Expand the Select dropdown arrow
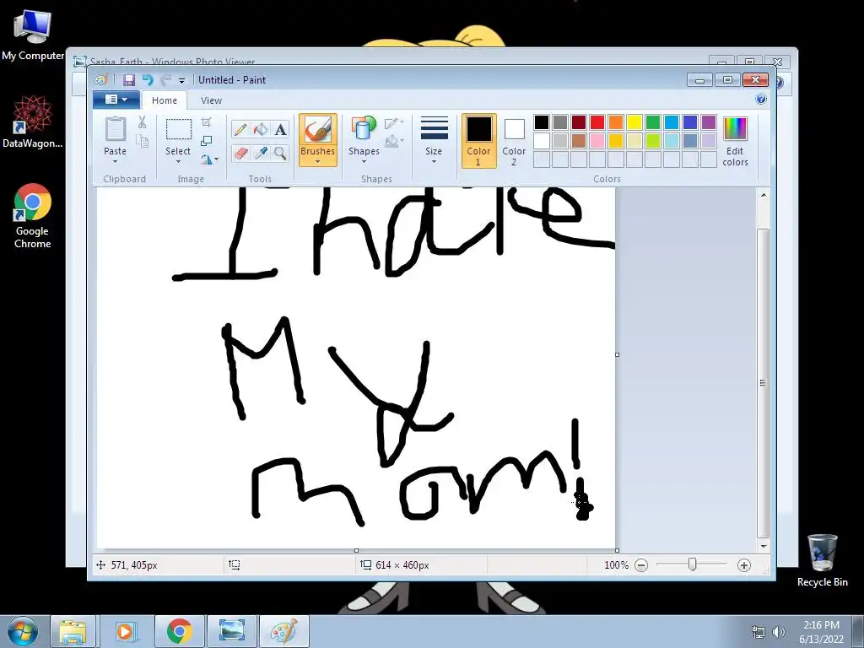Image resolution: width=864 pixels, height=648 pixels. pyautogui.click(x=178, y=162)
